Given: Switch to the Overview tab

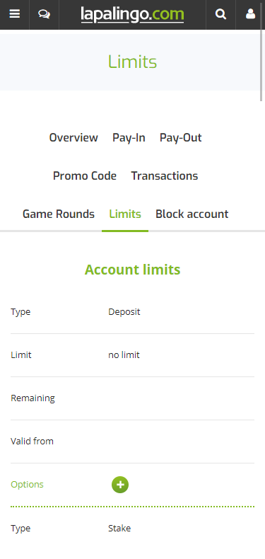Looking at the screenshot, I should [73, 137].
